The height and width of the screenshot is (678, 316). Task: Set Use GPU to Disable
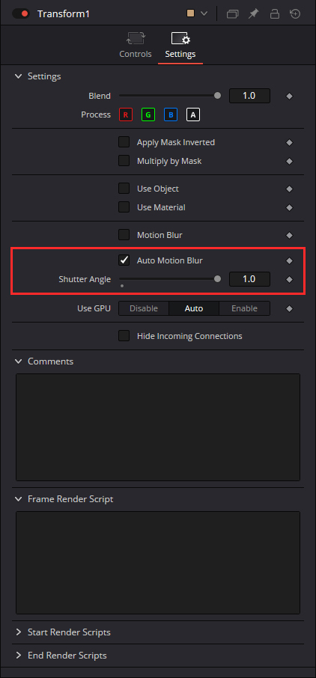(x=144, y=308)
